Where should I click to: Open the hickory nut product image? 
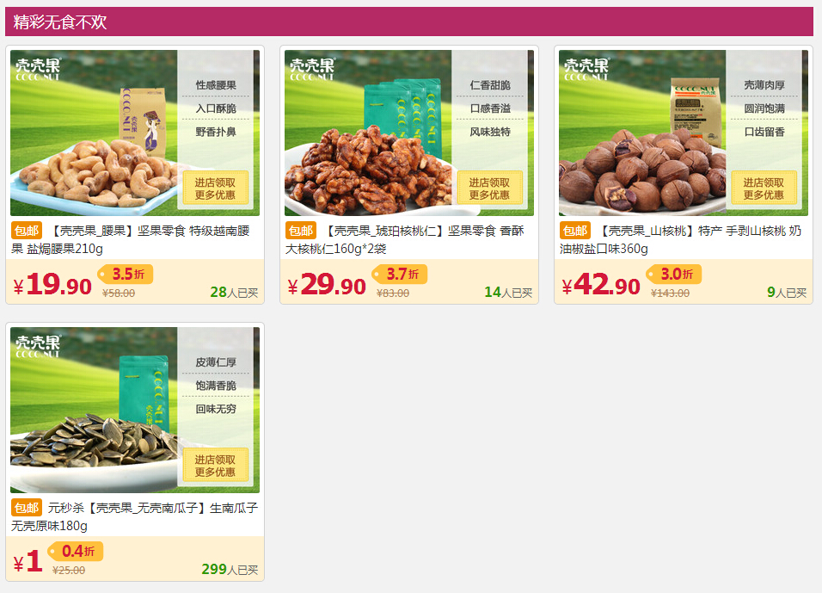pos(683,133)
